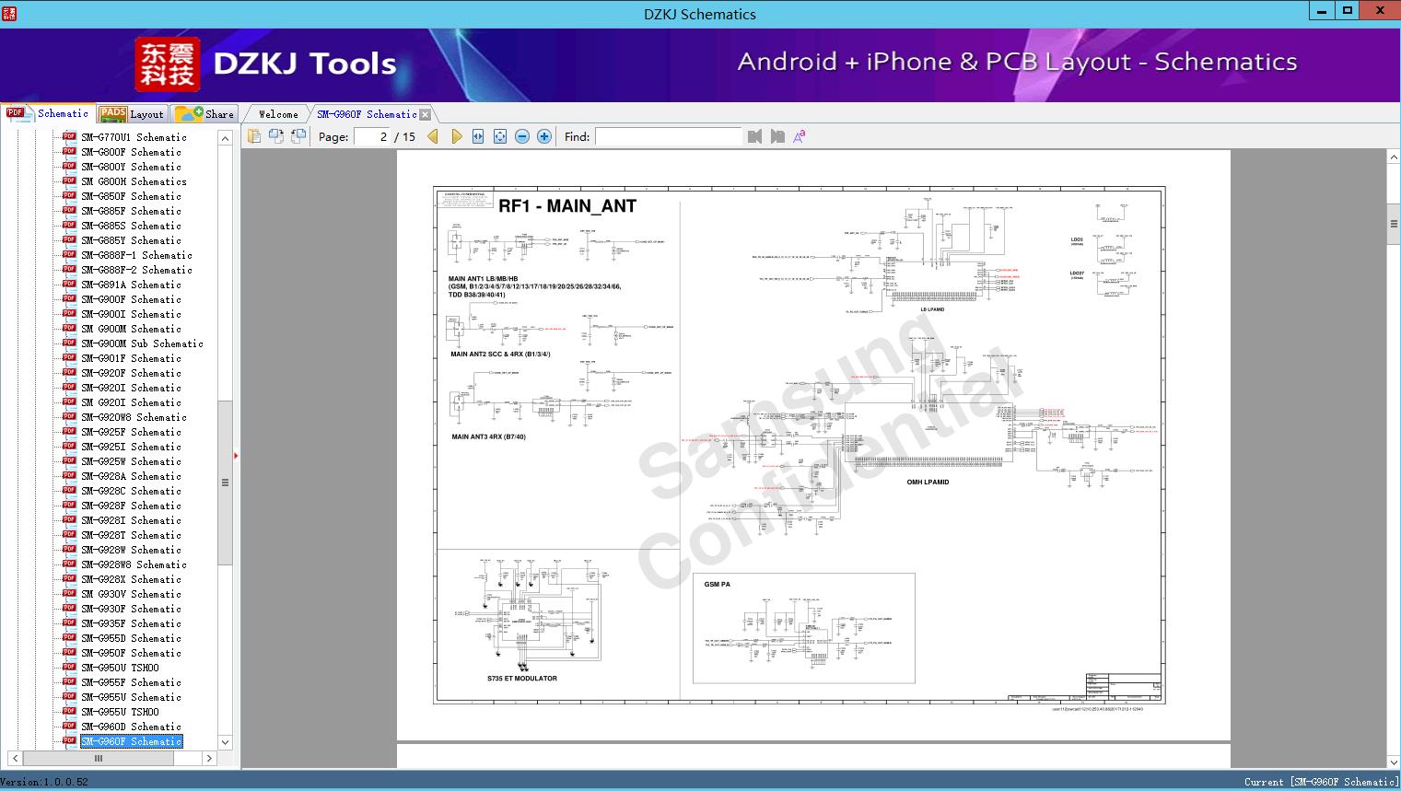Collapse the left panel with the red arrow
This screenshot has height=791, width=1401.
[236, 455]
